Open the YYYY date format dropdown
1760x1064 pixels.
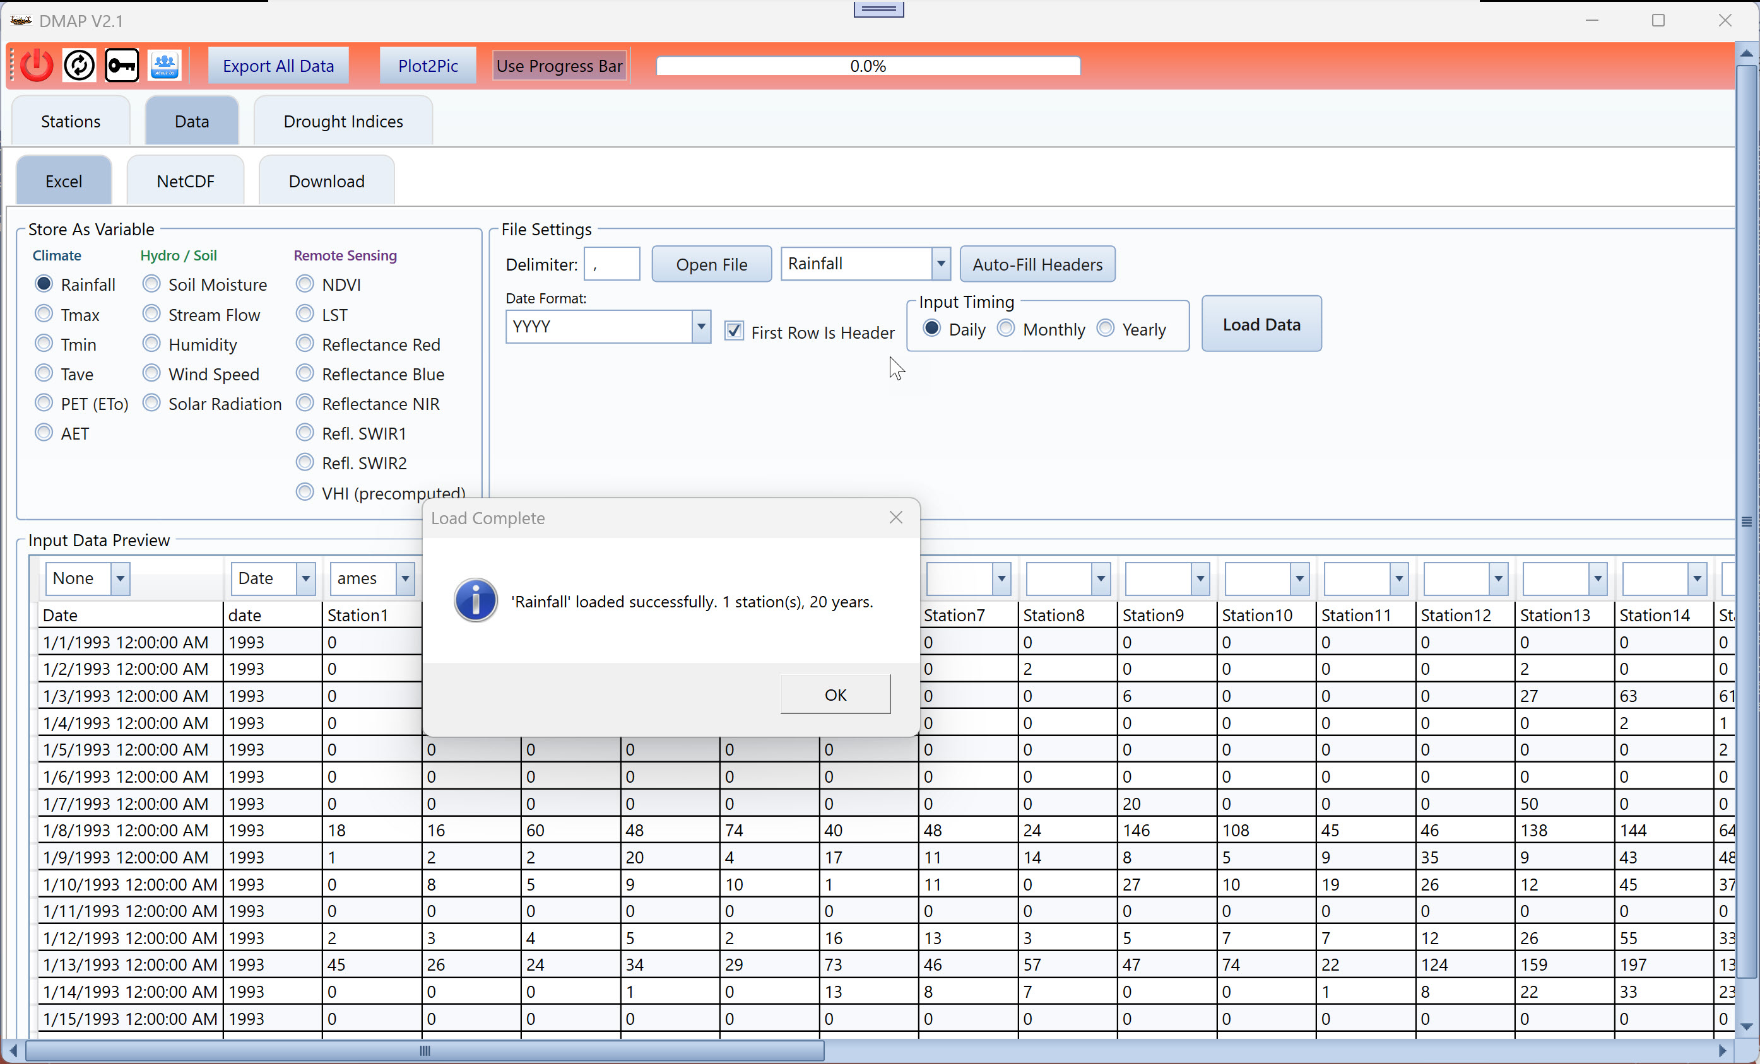[700, 327]
